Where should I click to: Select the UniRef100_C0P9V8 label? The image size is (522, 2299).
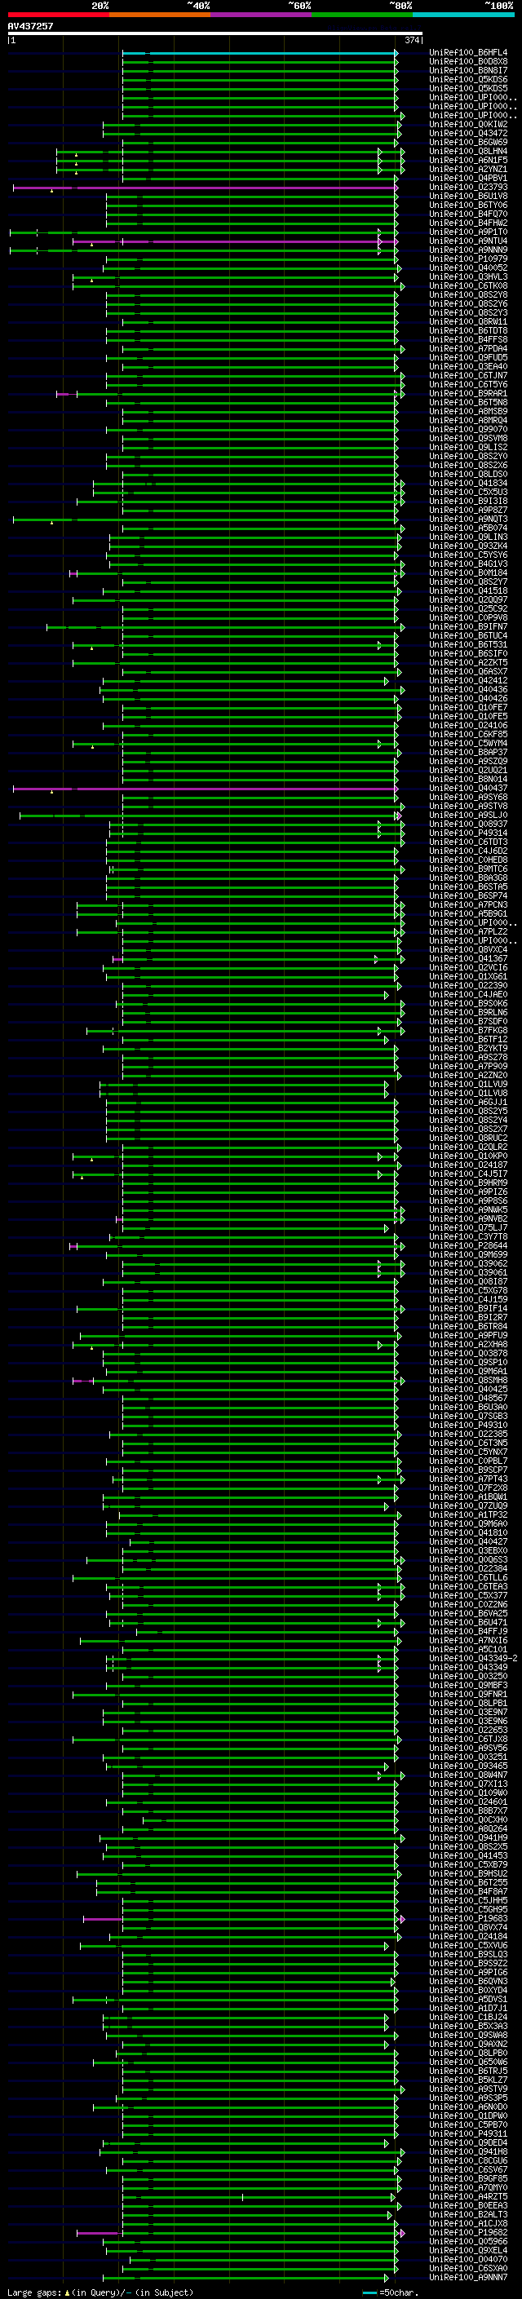coord(467,618)
